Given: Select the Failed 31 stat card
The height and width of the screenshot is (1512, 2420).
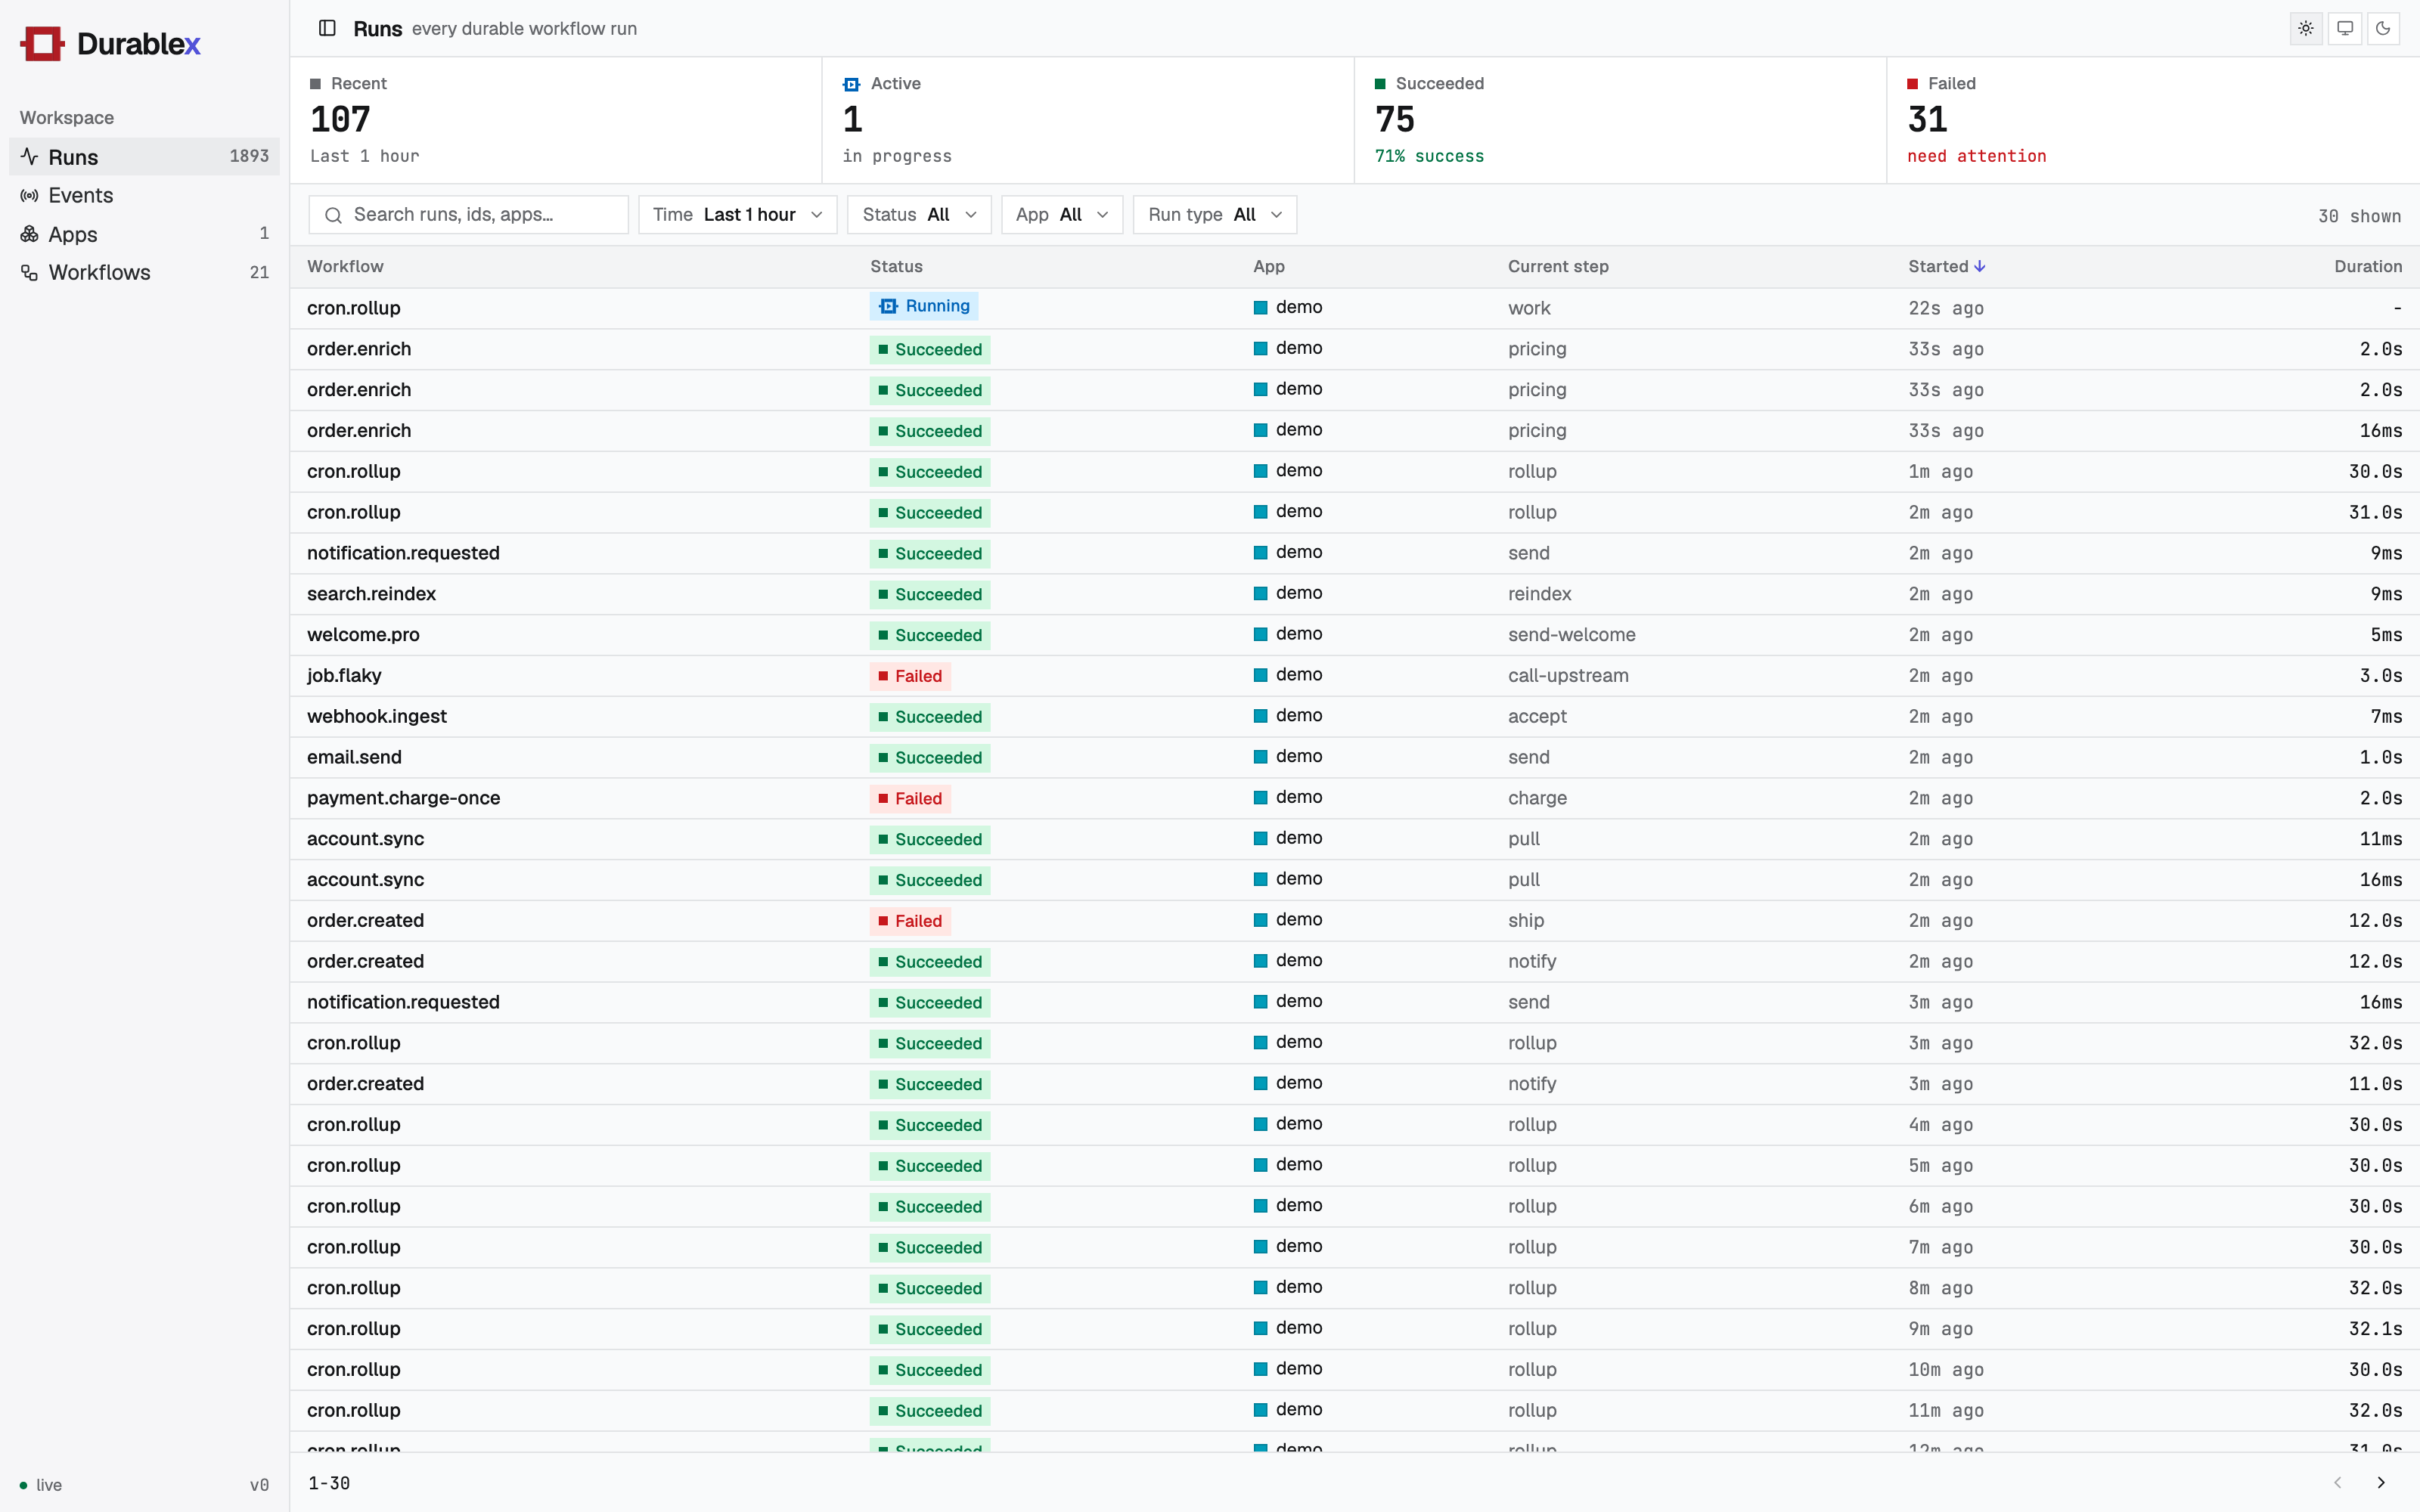Looking at the screenshot, I should pos(2153,120).
